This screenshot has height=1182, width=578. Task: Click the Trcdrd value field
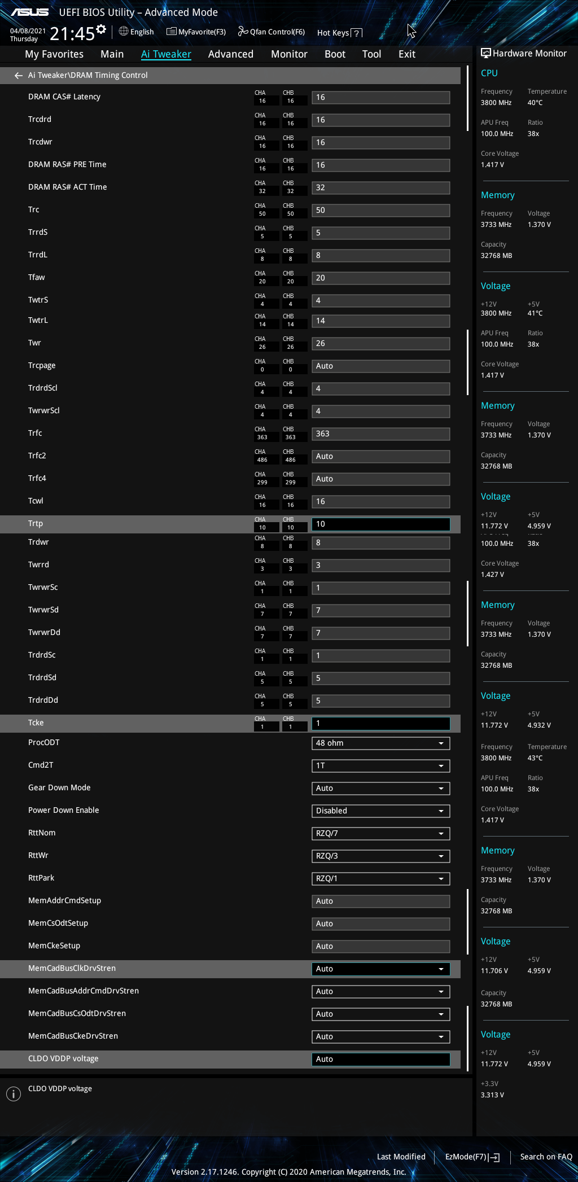pyautogui.click(x=380, y=120)
